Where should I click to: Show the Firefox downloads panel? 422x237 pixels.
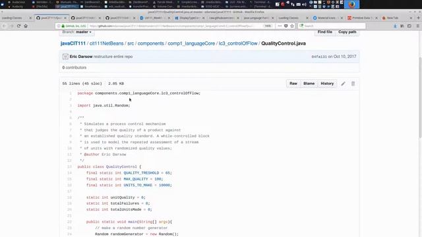point(395,26)
